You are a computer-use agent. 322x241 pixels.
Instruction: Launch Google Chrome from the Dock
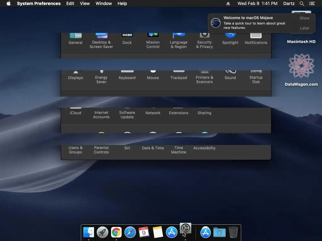(116, 233)
